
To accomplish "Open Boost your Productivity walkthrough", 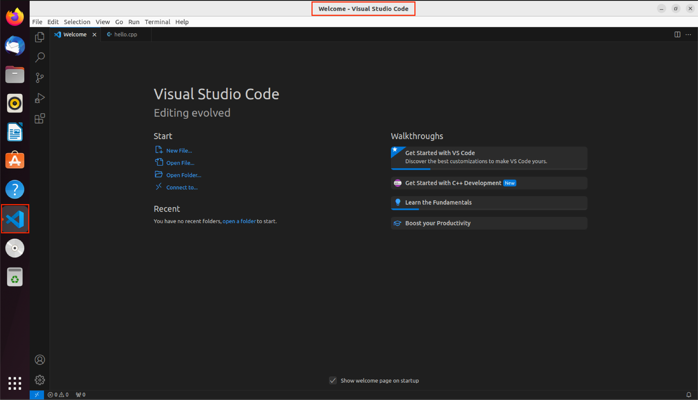I will click(489, 223).
